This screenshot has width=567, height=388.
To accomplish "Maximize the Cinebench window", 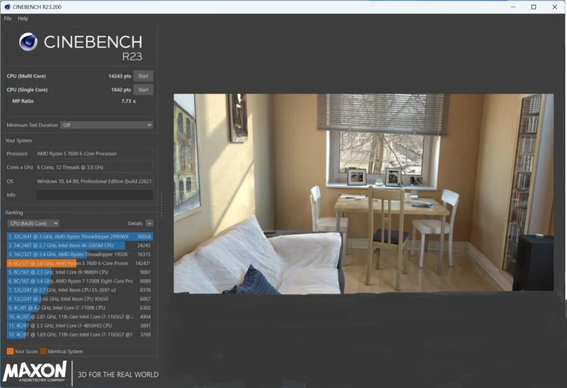I will click(x=534, y=7).
